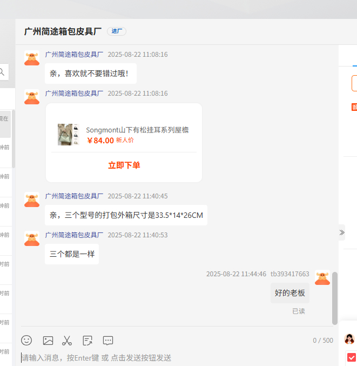Open the emoji picker in chat toolbar
357x366 pixels.
click(x=26, y=341)
